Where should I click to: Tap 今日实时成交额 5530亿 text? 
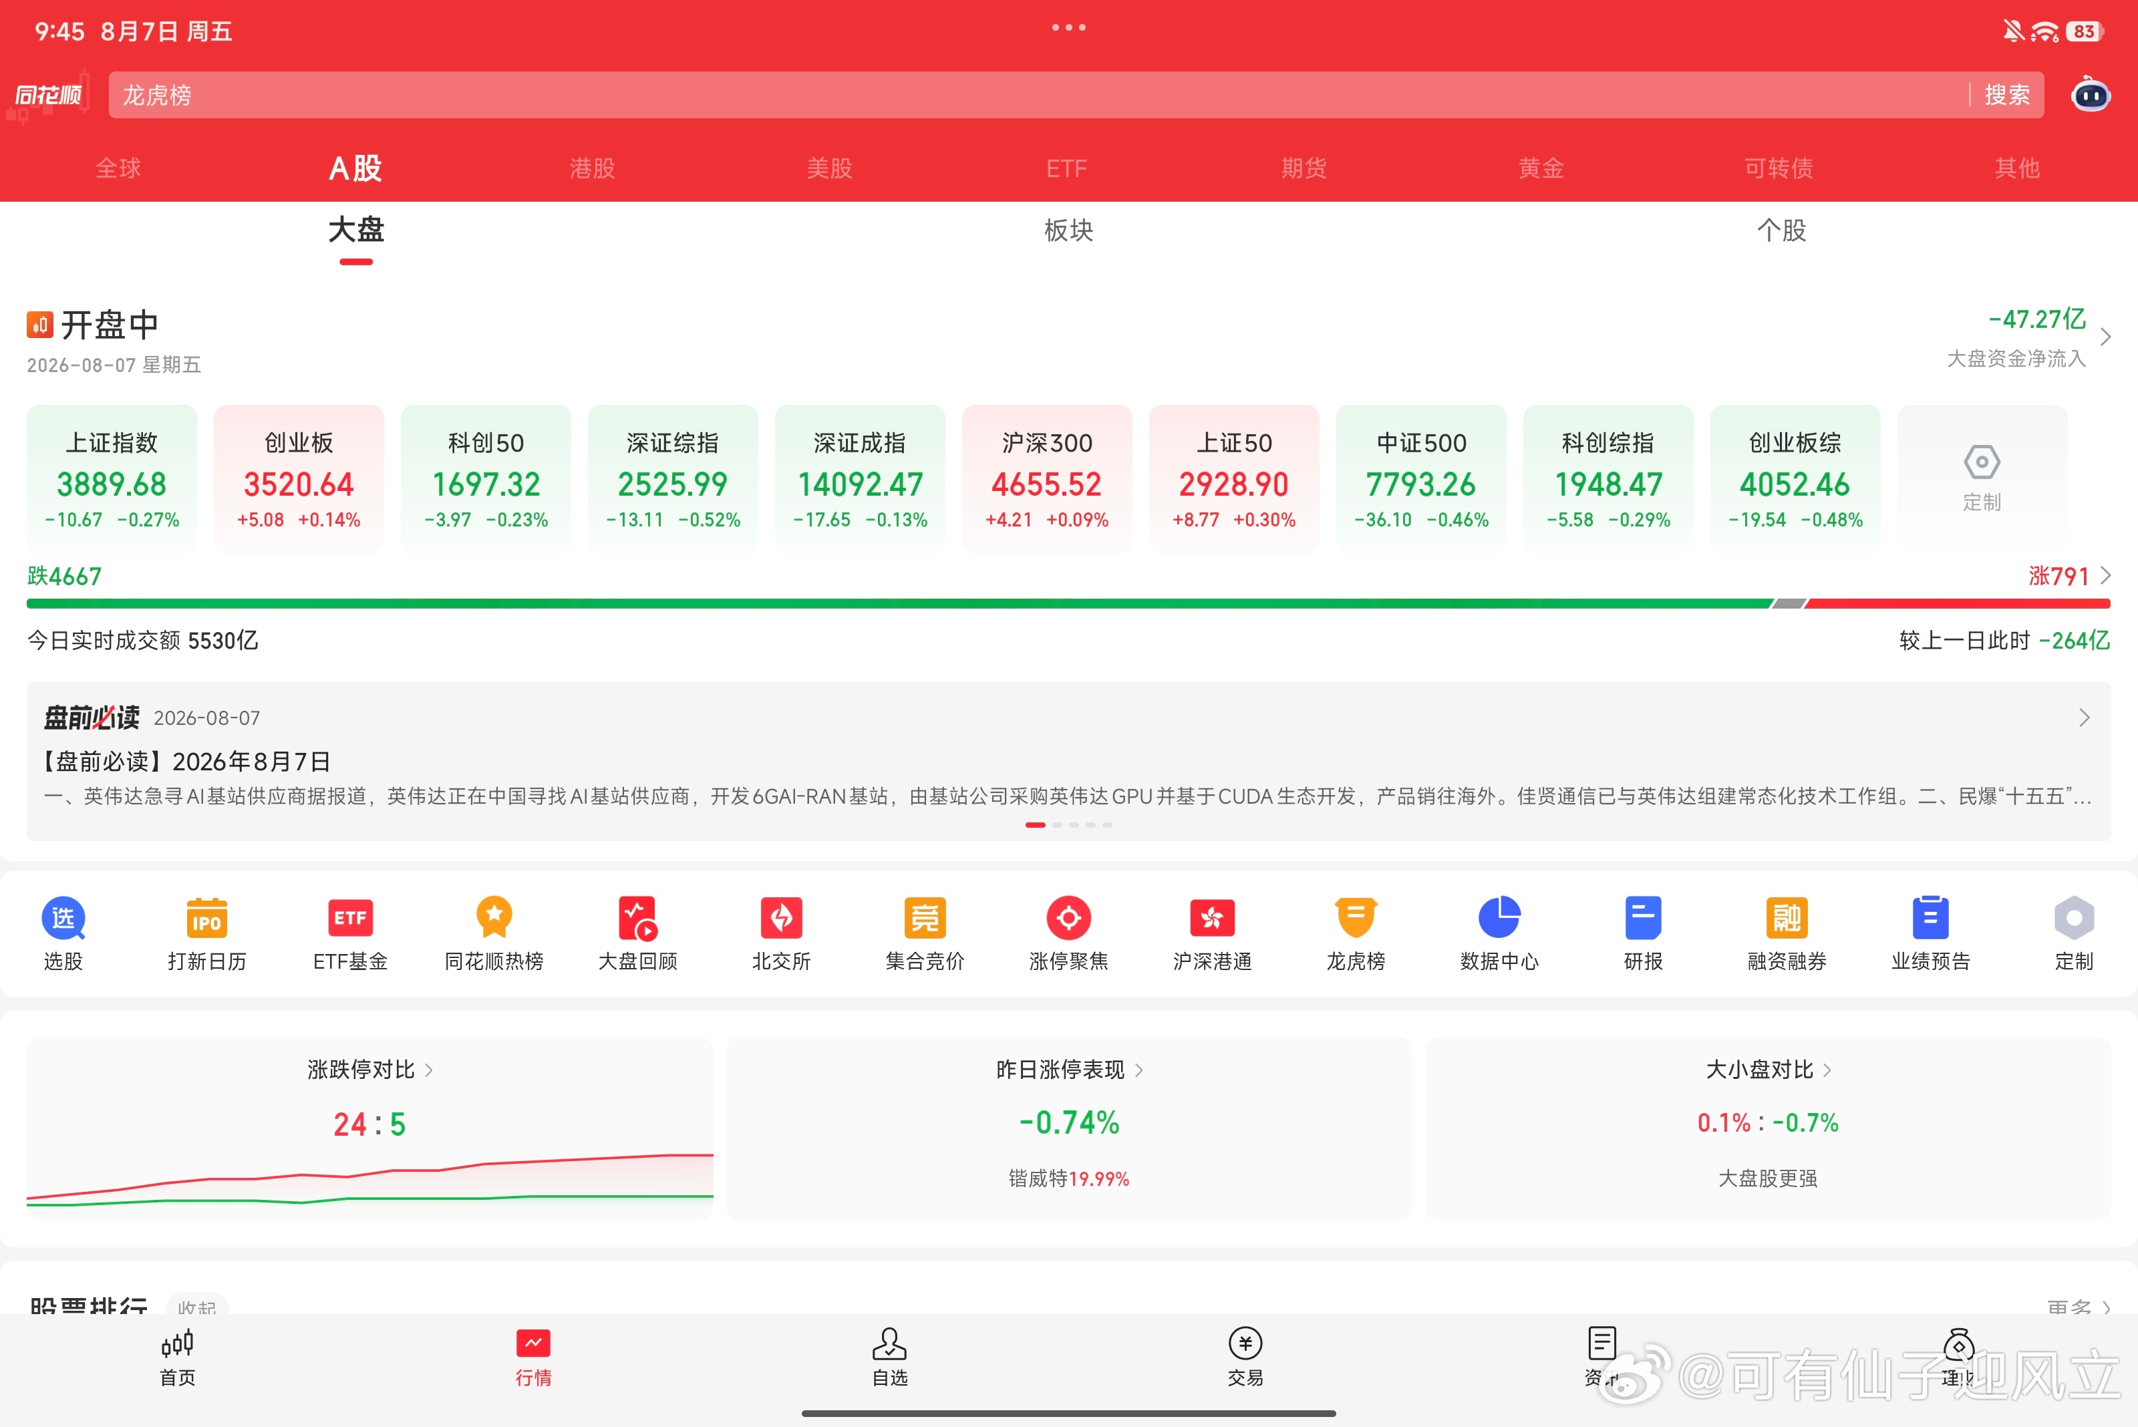tap(143, 641)
